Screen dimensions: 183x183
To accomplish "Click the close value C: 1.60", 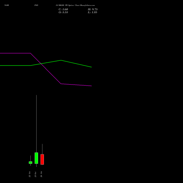I will click(x=63, y=10).
